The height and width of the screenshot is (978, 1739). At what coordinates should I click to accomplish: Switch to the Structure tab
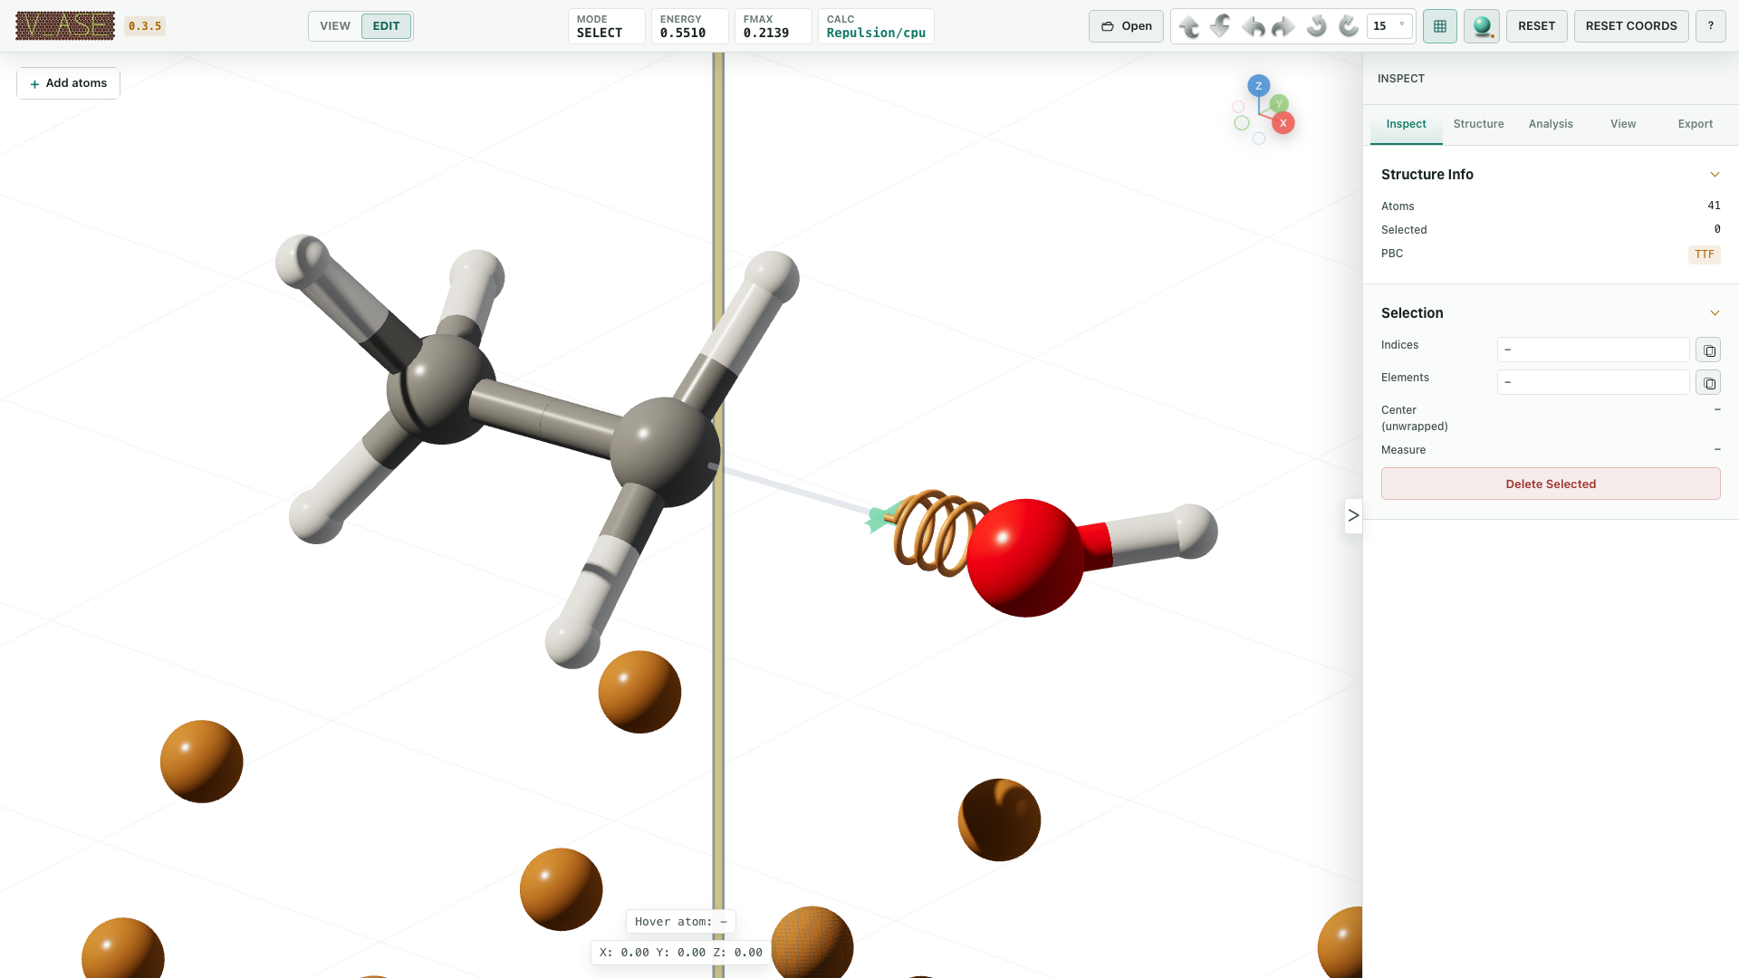[1478, 124]
